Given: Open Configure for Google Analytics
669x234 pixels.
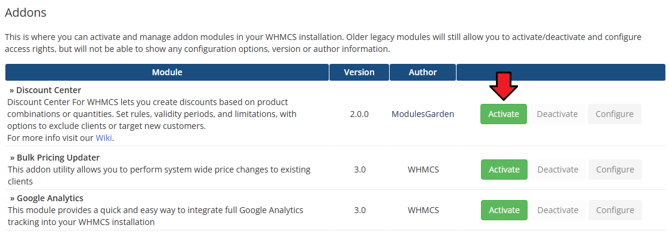Looking at the screenshot, I should pos(615,210).
